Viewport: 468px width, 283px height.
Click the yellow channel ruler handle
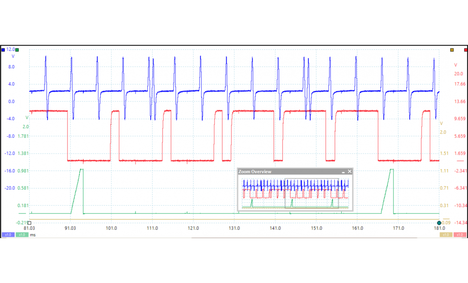(x=452, y=50)
